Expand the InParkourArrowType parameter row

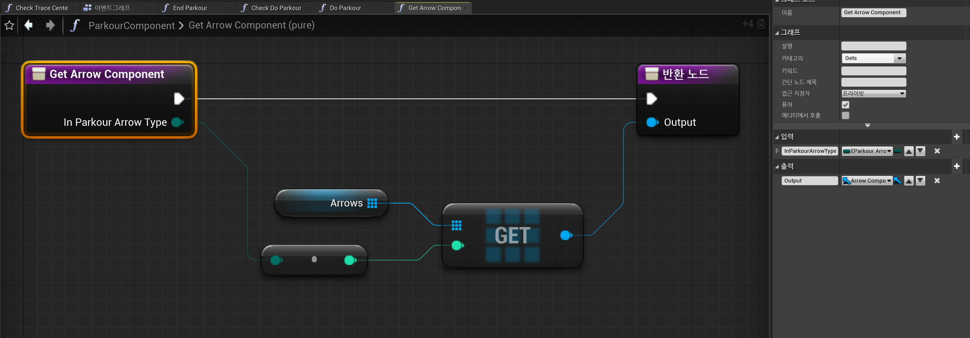(777, 150)
